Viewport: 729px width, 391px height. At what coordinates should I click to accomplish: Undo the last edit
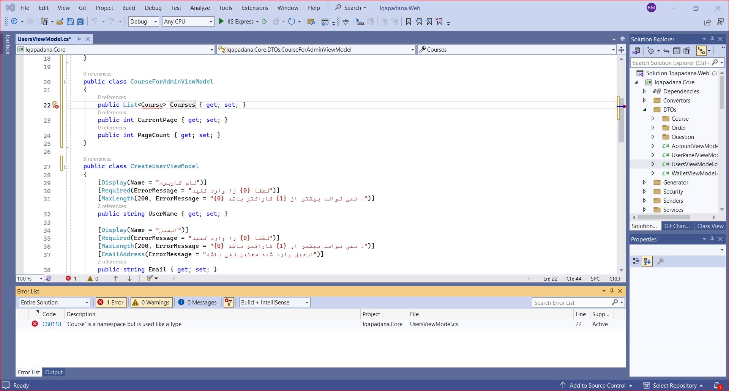[x=94, y=21]
